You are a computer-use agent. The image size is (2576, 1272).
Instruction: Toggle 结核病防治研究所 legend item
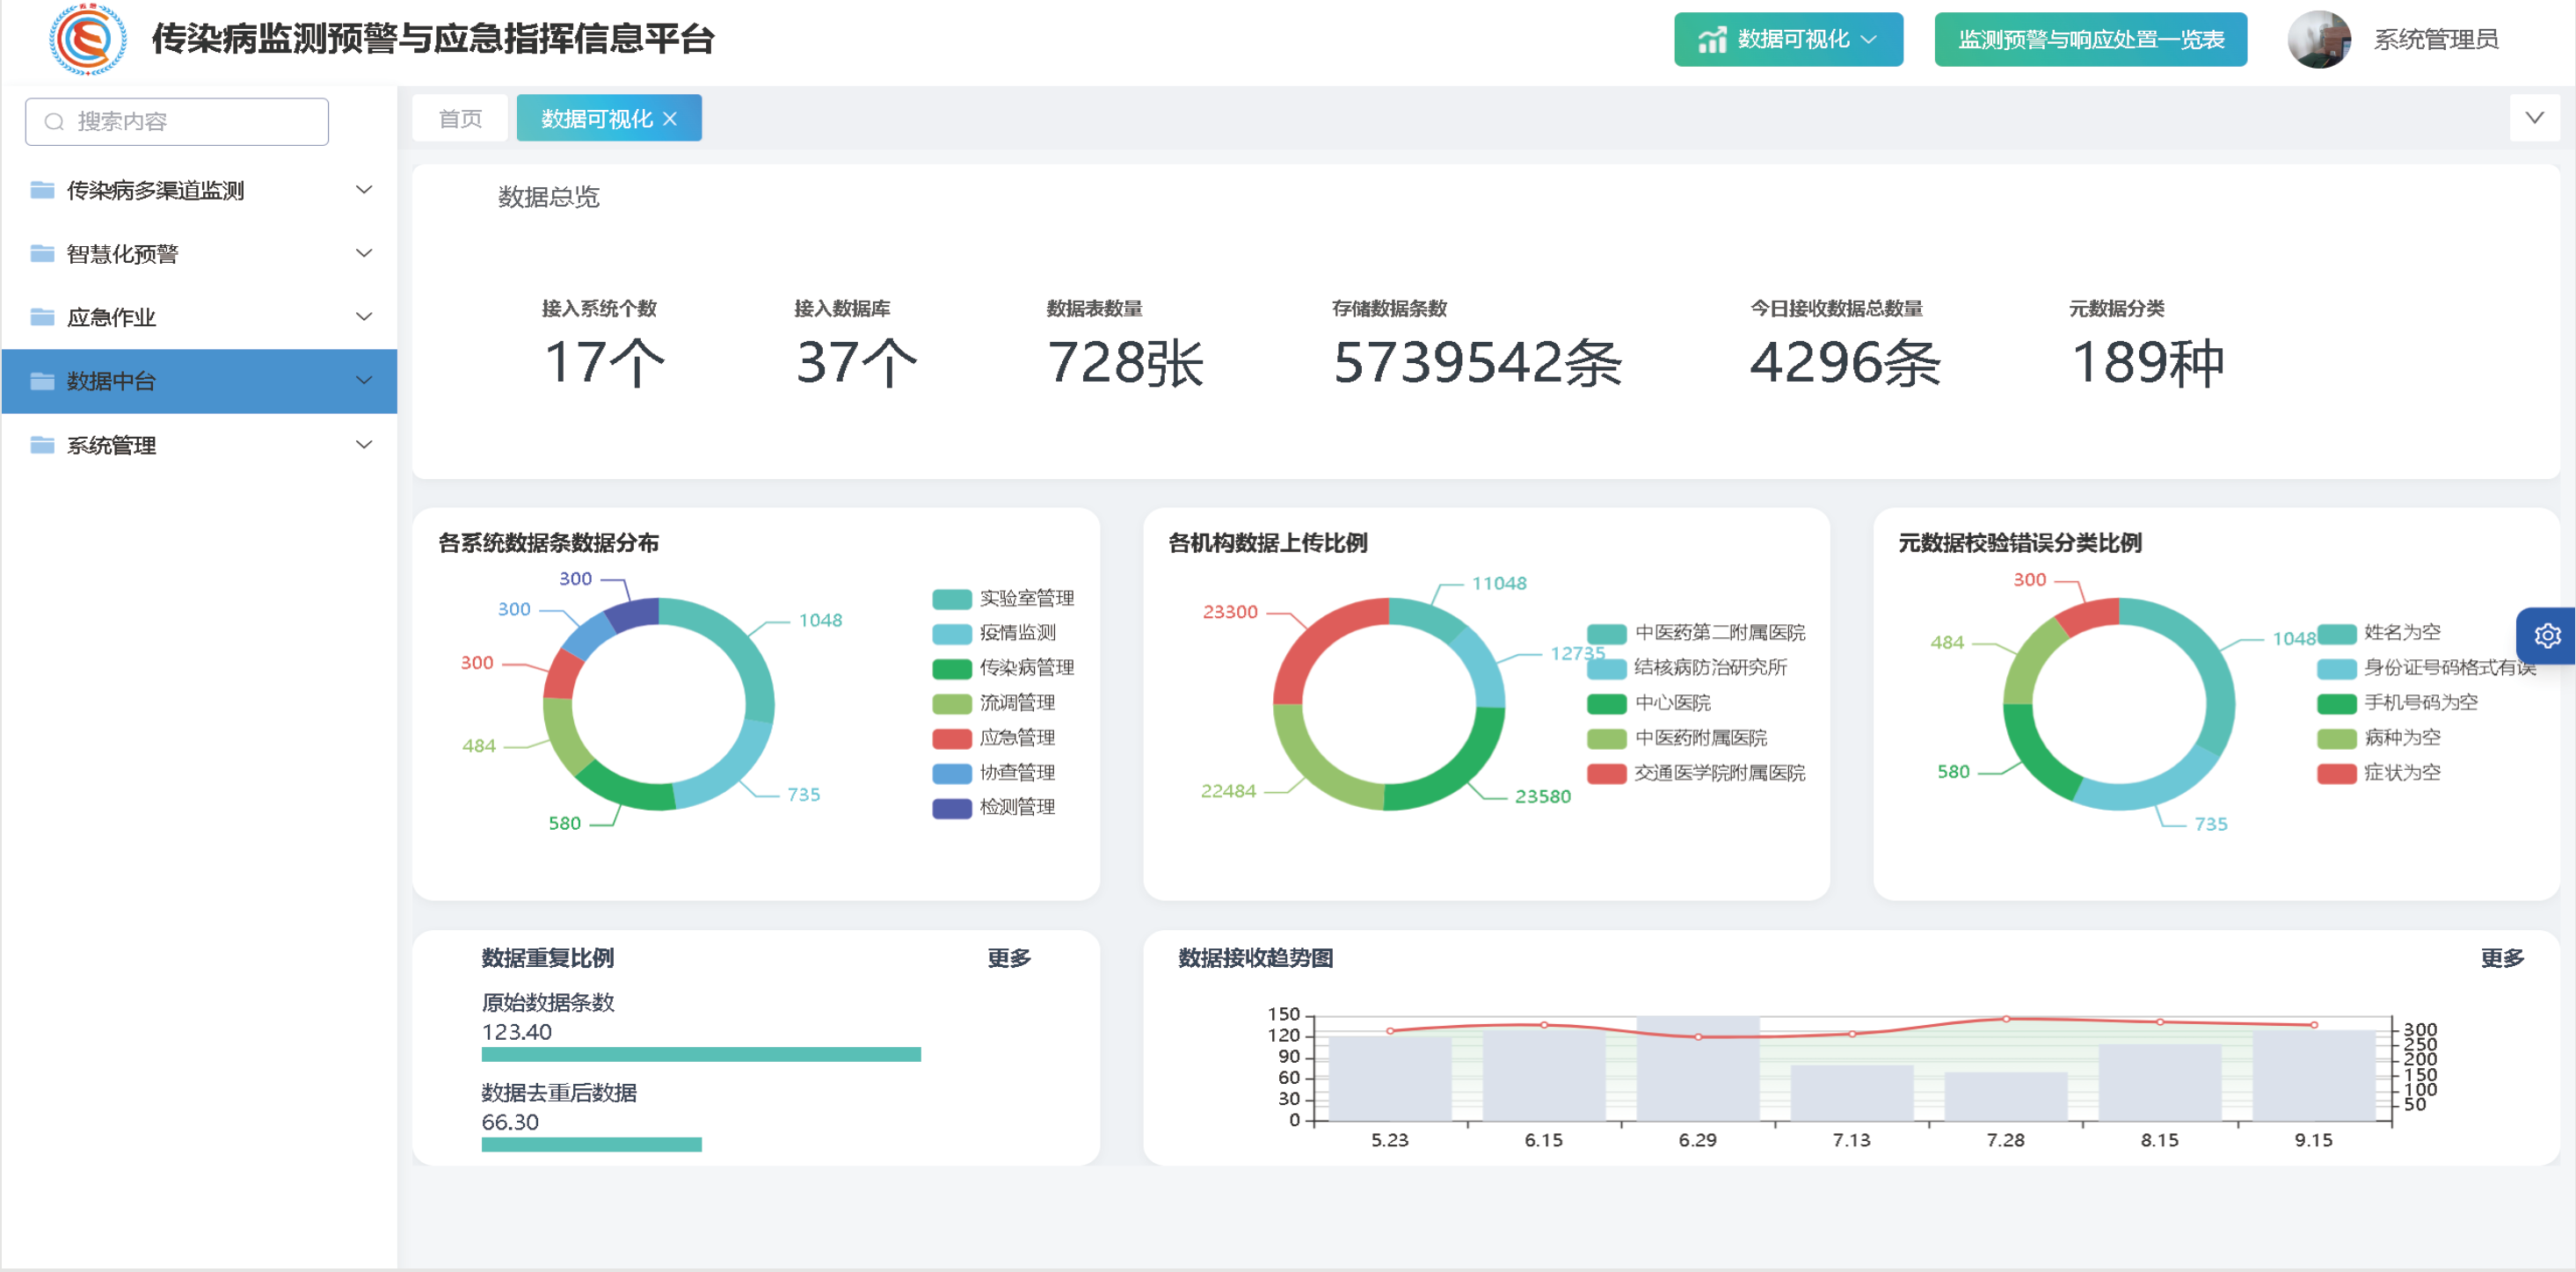(1686, 668)
